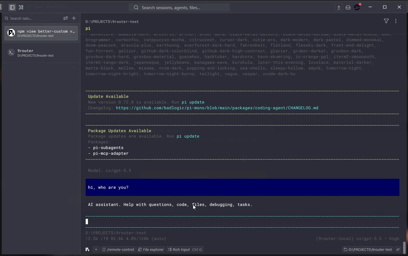Image resolution: width=408 pixels, height=256 pixels.
Task: Minimize the application window
Action: tap(370, 7)
